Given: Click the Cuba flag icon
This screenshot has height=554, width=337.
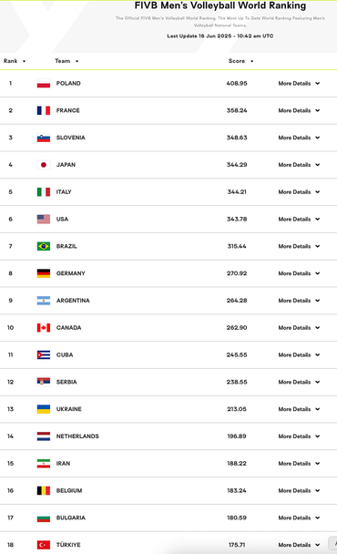Looking at the screenshot, I should (44, 354).
